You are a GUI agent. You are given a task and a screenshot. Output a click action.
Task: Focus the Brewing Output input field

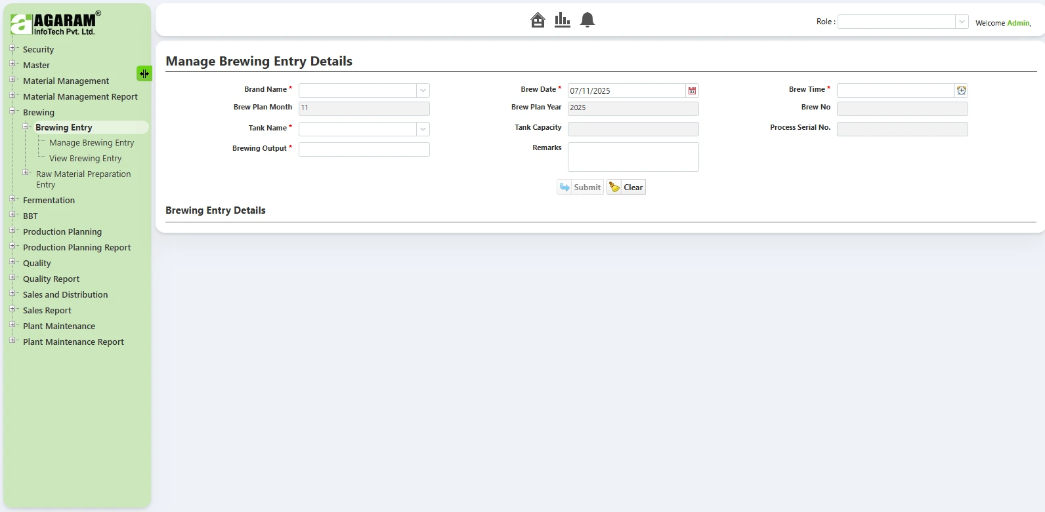[364, 149]
